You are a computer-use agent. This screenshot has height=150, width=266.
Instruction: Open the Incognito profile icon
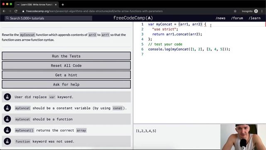pos(256,11)
